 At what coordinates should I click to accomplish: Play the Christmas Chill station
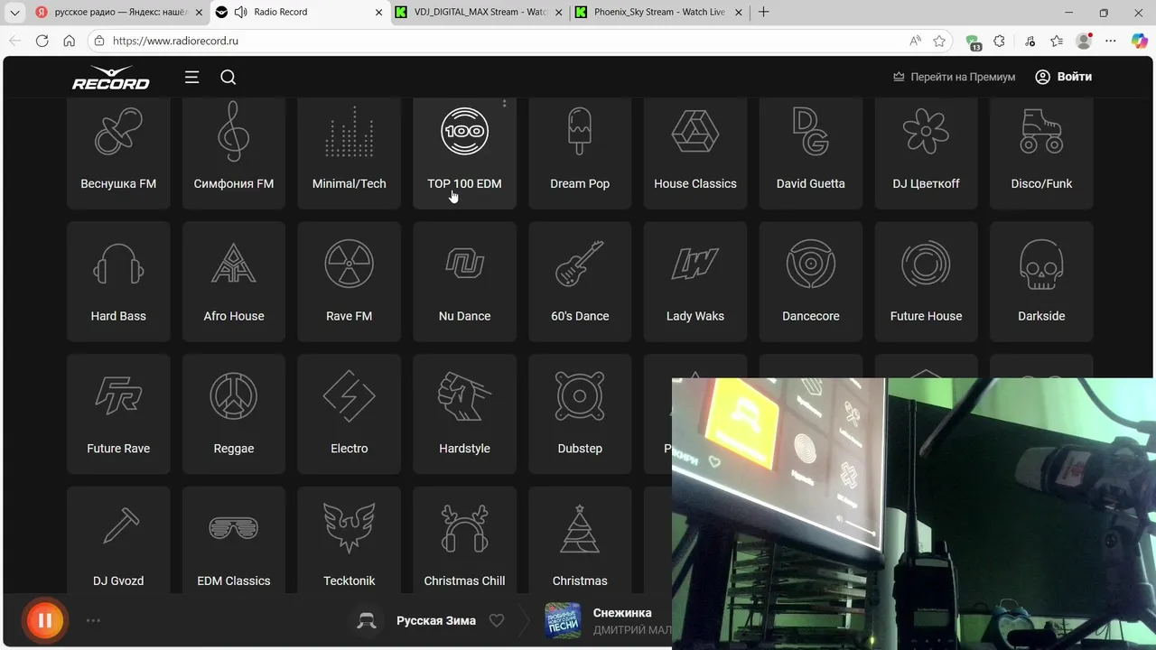[x=464, y=540]
